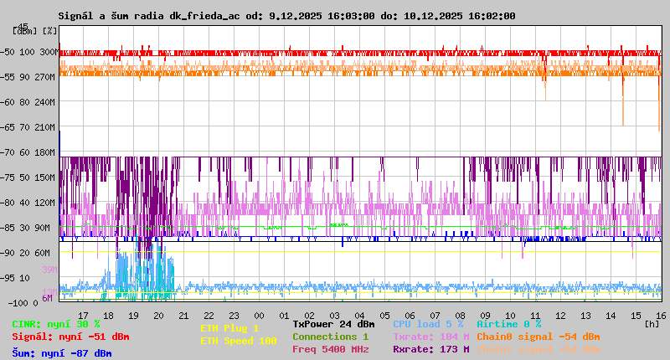The height and width of the screenshot is (360, 670).
Task: Click the Connections 1 legend entry
Action: pyautogui.click(x=330, y=337)
